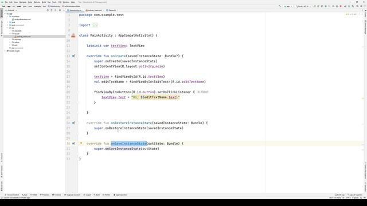Click the MainActivity breadcrumb in navigation bar

coord(54,6)
